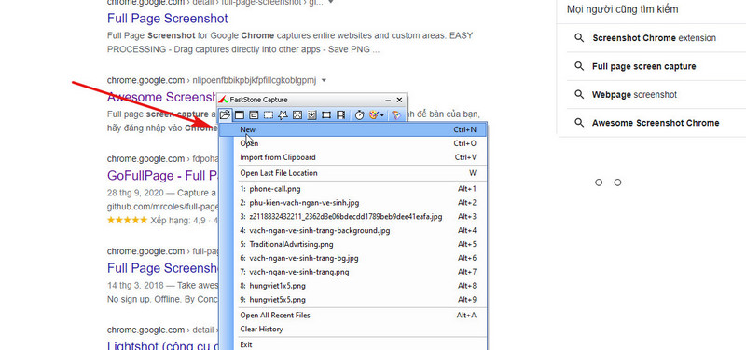Select Capture Scrolling Window tool
The height and width of the screenshot is (350, 746).
click(x=311, y=114)
